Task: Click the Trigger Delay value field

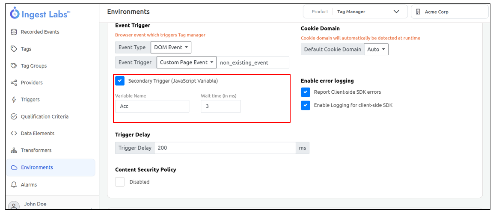Action: tap(225, 148)
